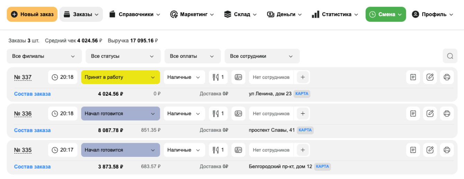Expand the Все филиалы filter
The height and width of the screenshot is (179, 464).
tap(44, 56)
